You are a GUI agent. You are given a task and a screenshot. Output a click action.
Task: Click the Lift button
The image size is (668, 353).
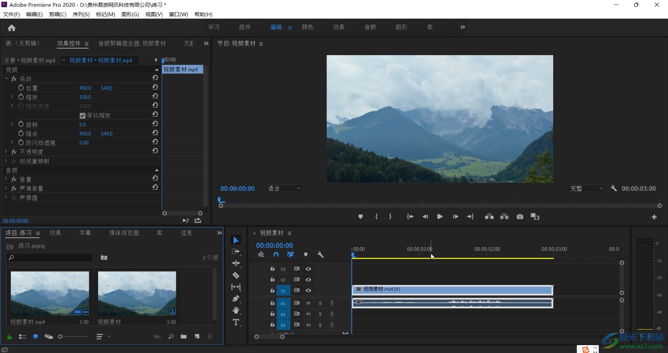[489, 217]
